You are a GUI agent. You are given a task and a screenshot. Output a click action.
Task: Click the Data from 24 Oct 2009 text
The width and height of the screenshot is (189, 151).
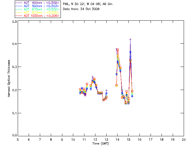81,9
